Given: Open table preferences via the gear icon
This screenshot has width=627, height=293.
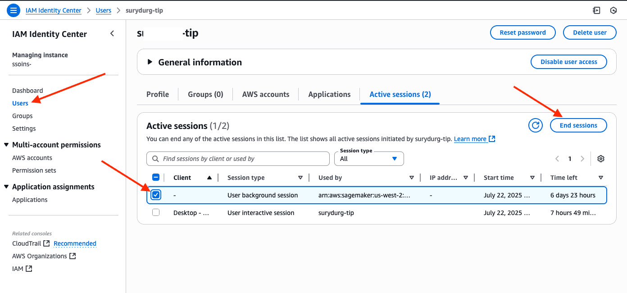Looking at the screenshot, I should (601, 159).
